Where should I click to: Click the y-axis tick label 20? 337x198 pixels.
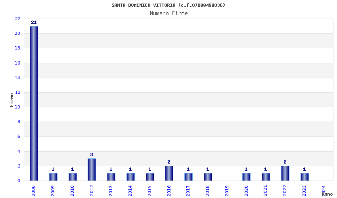pos(17,34)
